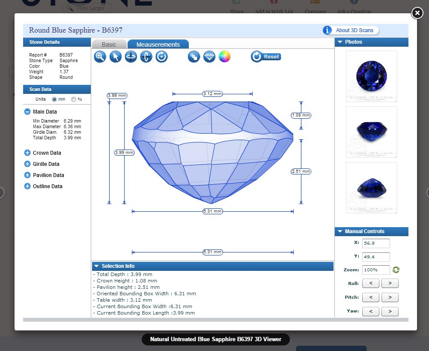Image resolution: width=429 pixels, height=351 pixels.
Task: Select the mm units radio button
Action: click(x=54, y=99)
